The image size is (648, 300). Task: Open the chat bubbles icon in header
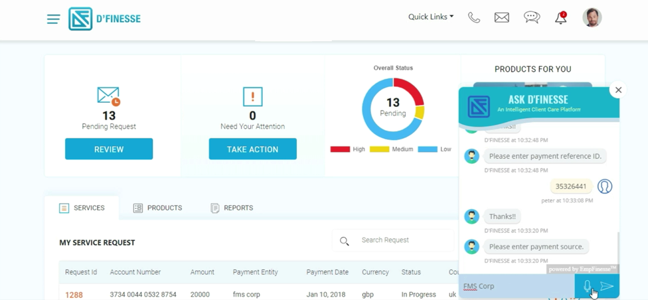[x=532, y=17]
